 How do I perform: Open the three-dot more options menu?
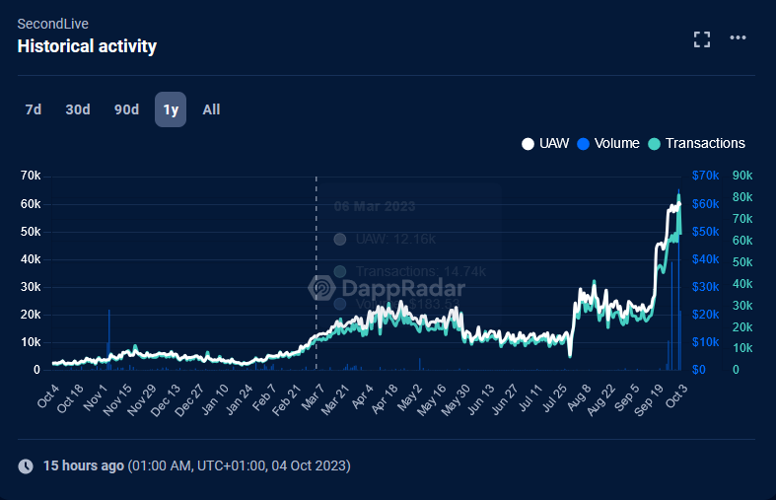(x=738, y=37)
